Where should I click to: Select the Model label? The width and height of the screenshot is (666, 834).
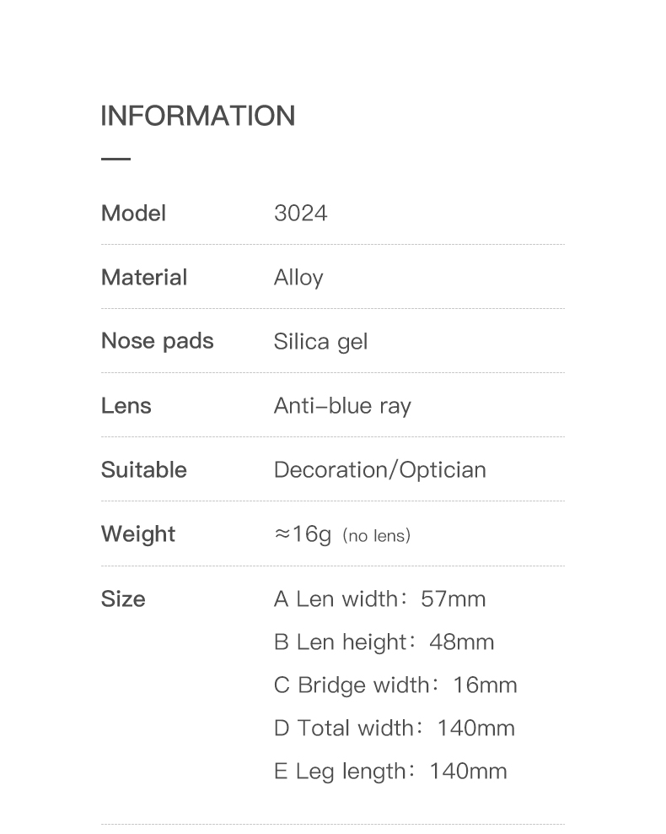[x=133, y=214]
